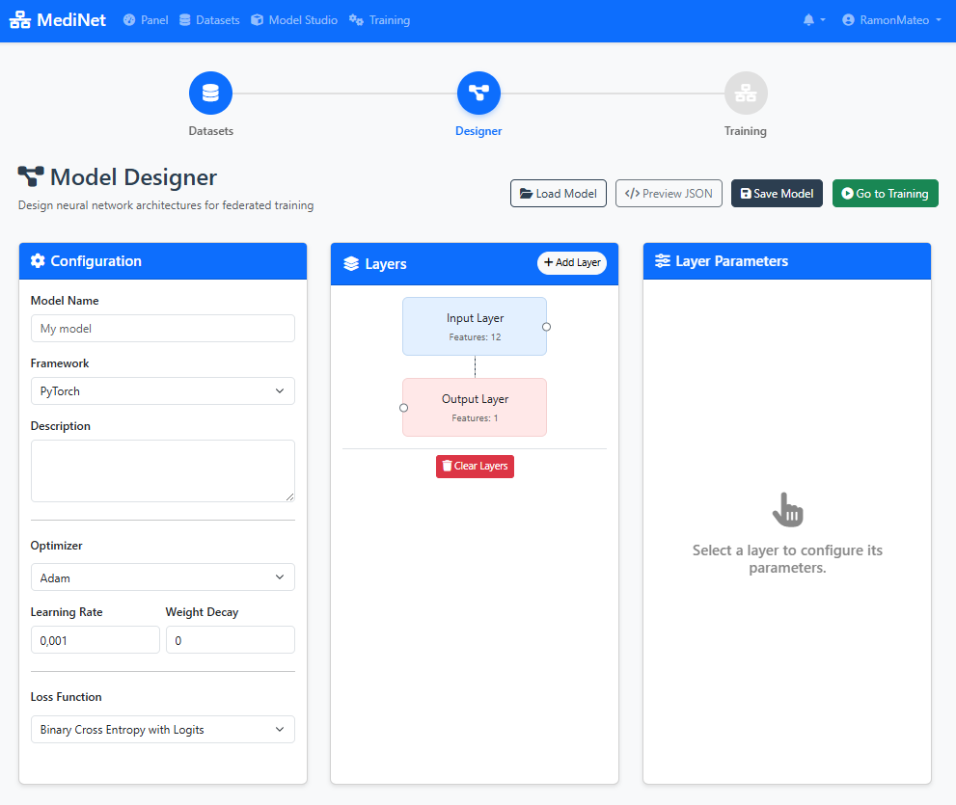Open the Framework dropdown
The width and height of the screenshot is (956, 805).
(162, 390)
